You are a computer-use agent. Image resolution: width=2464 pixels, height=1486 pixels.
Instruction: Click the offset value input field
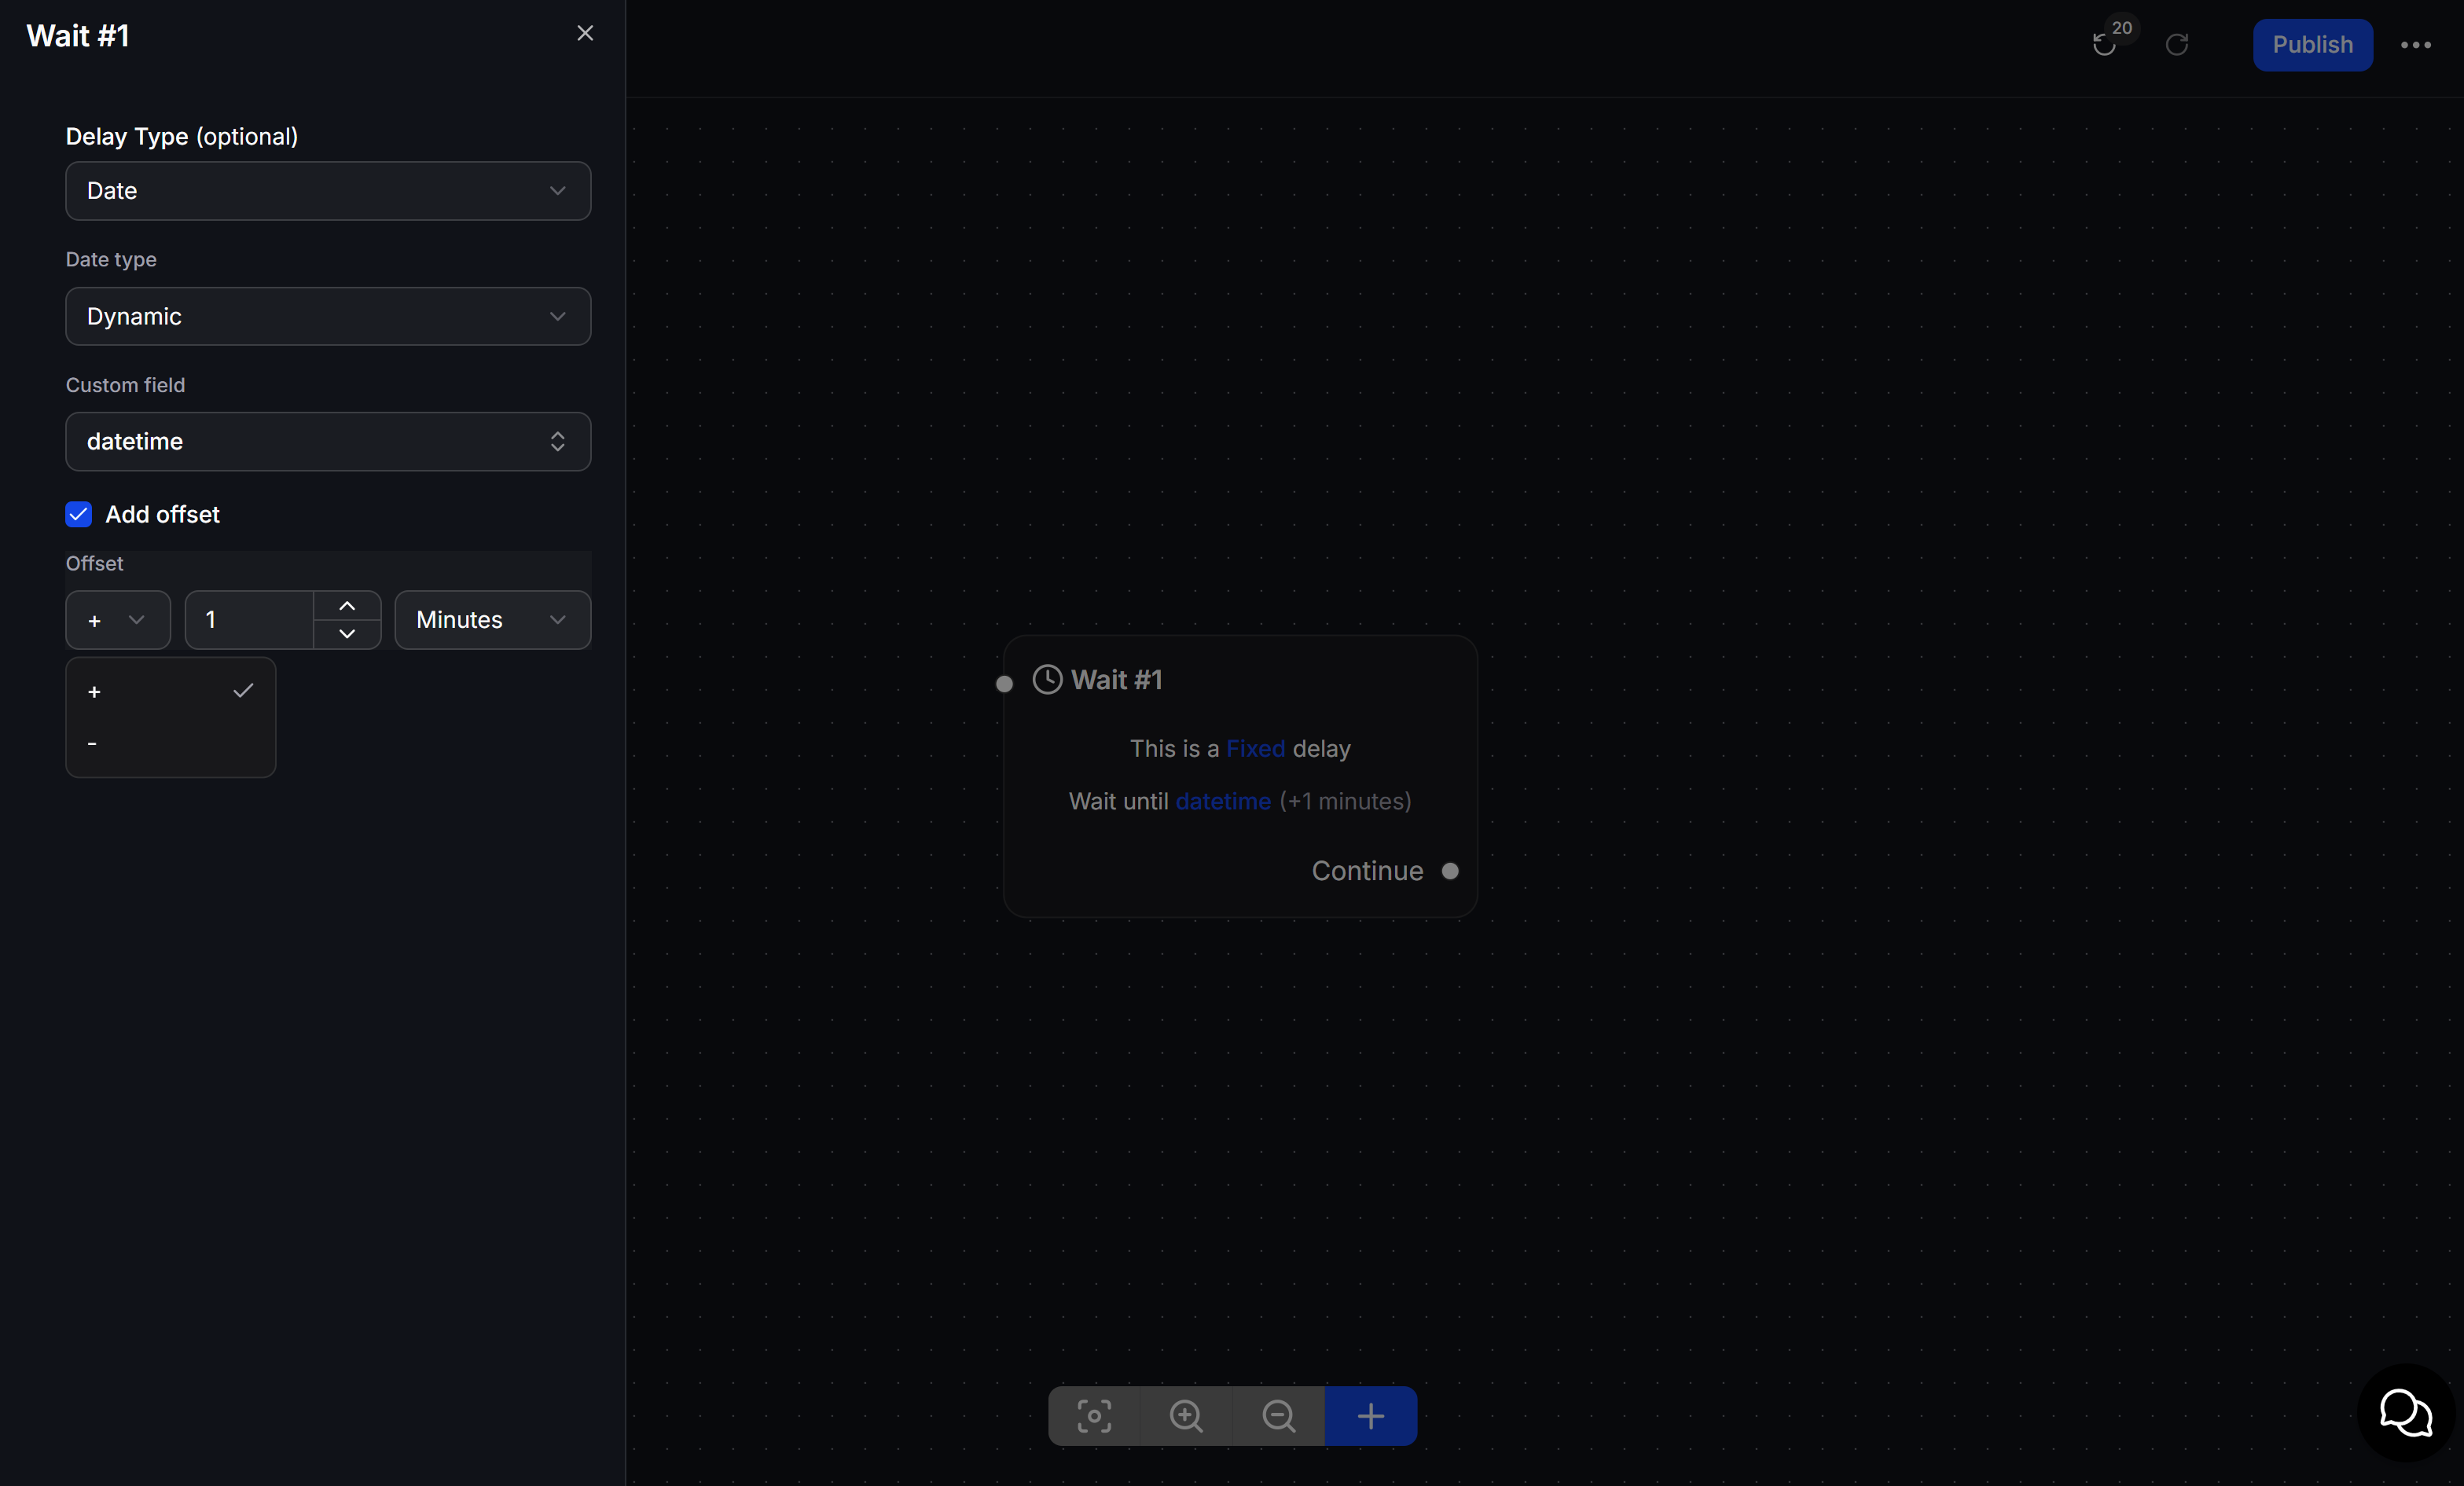(250, 620)
